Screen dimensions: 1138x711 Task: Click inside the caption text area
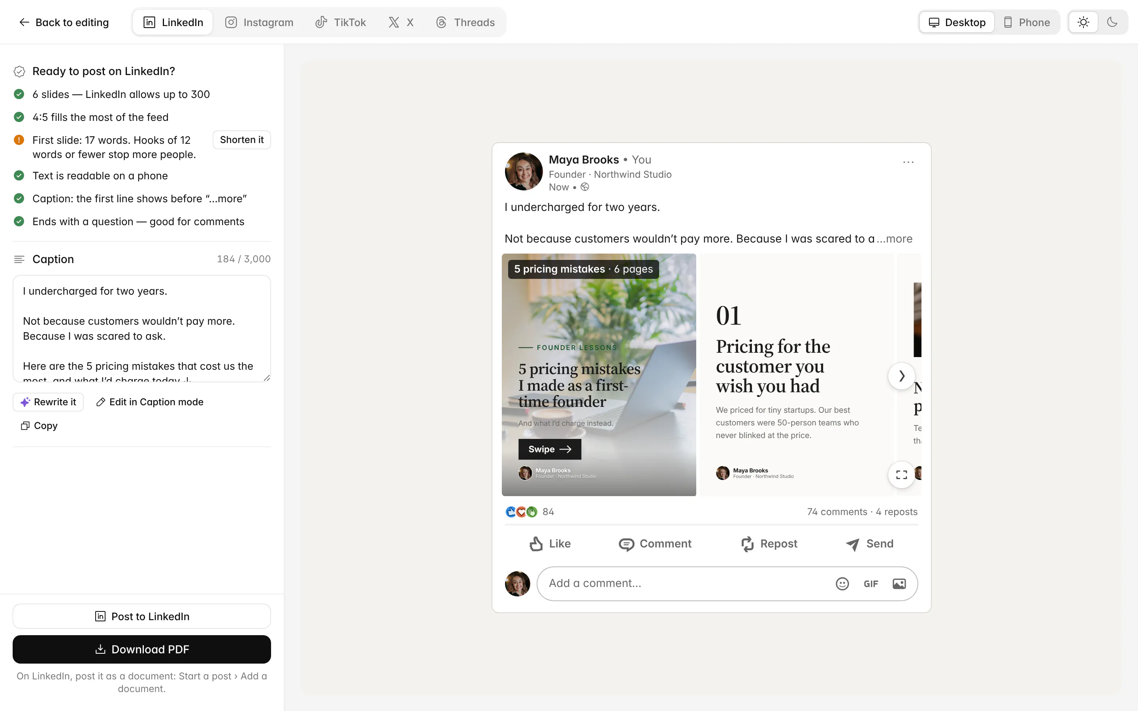(141, 329)
